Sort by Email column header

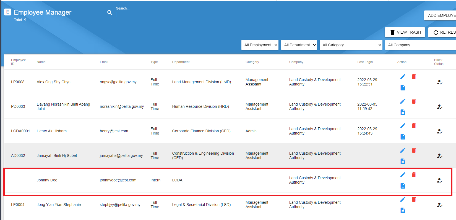coord(104,62)
